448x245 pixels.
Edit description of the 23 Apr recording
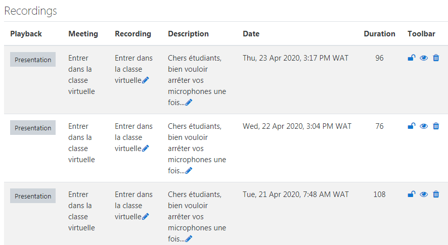coord(189,103)
